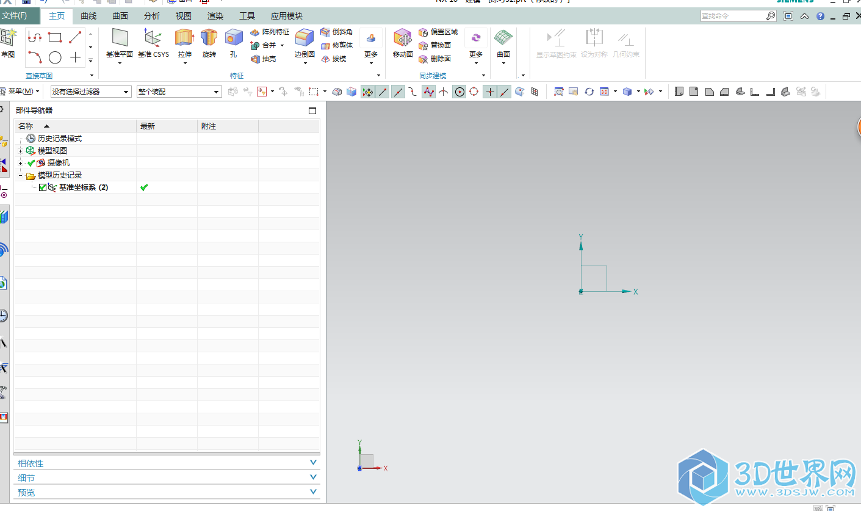The image size is (861, 511).
Task: Switch to the 应用模块 ribbon tab
Action: coord(287,16)
